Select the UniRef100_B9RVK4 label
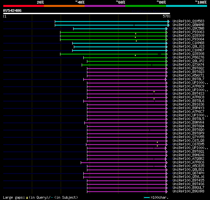Viewport: 210px width, 200px height. click(x=188, y=123)
